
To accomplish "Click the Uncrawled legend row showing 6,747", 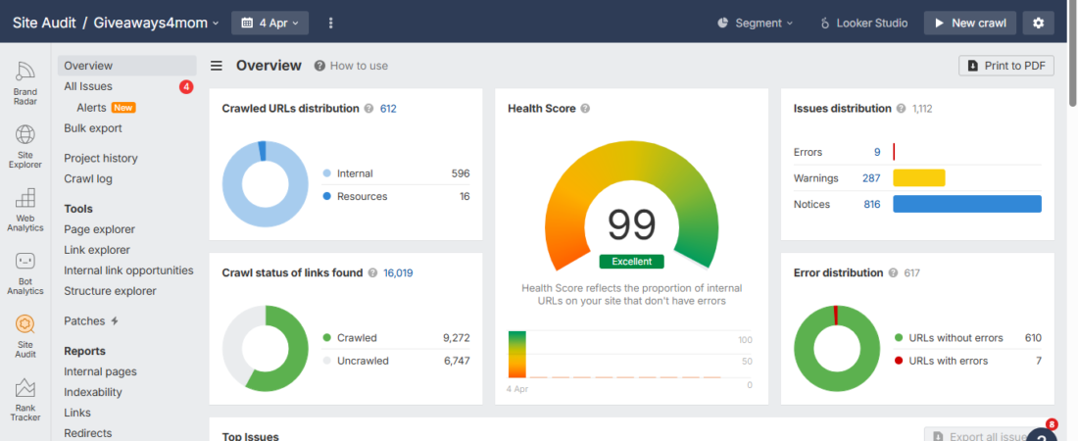I will coord(396,362).
